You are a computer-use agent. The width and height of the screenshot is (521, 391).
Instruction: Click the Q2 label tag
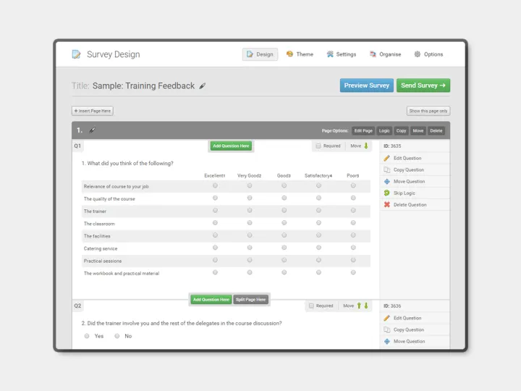(77, 306)
